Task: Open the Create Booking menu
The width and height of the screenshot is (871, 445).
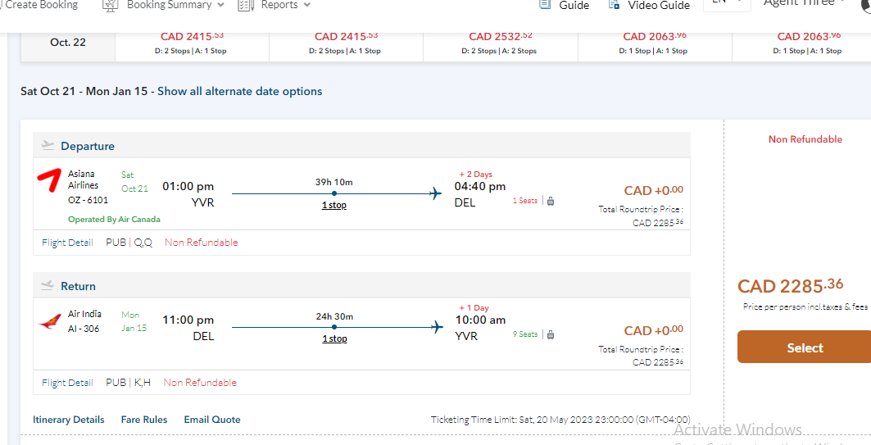Action: click(x=41, y=5)
